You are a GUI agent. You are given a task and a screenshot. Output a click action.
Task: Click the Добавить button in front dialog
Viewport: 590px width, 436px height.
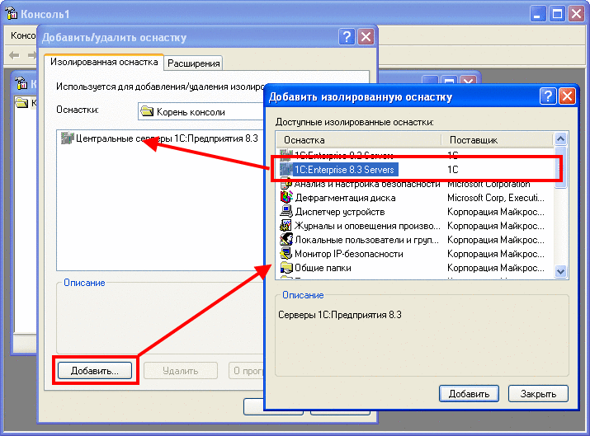469,393
